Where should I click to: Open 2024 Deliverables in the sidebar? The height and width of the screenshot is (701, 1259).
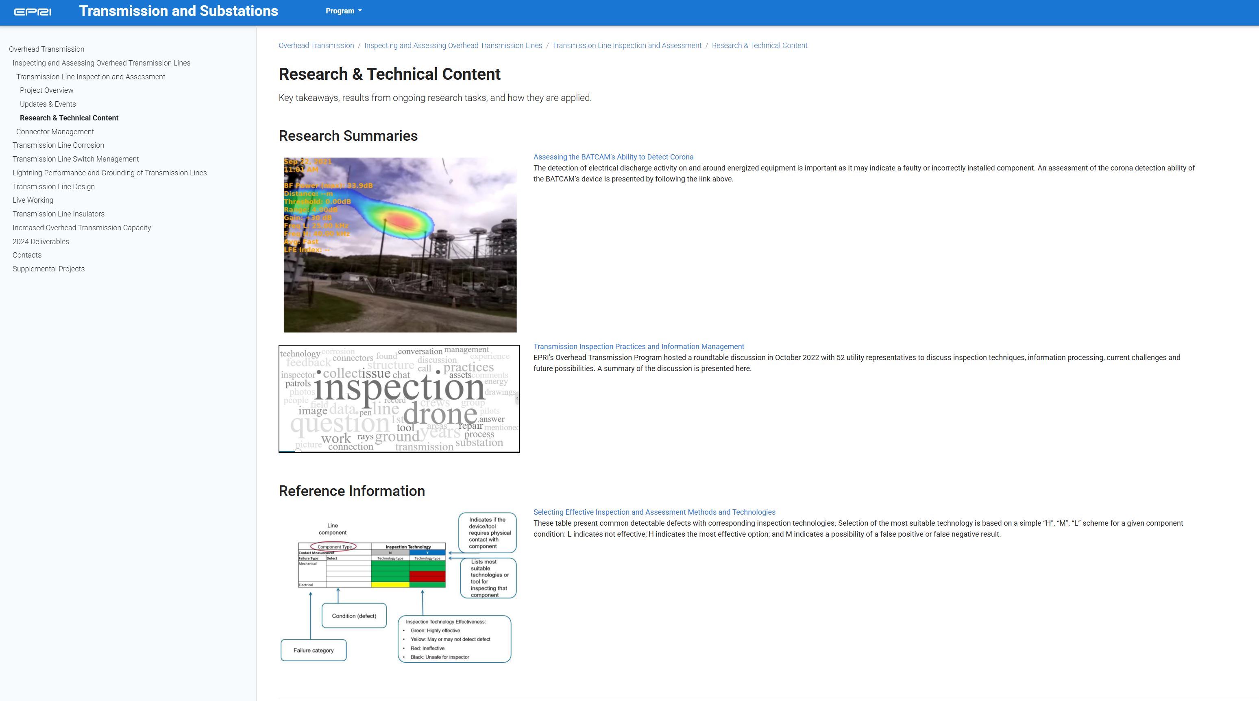pos(41,242)
